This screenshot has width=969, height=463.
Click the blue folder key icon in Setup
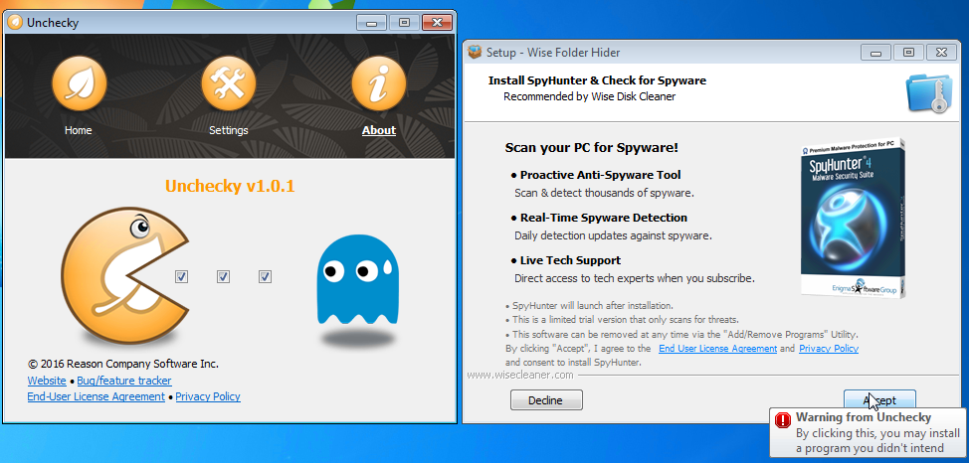(x=927, y=93)
